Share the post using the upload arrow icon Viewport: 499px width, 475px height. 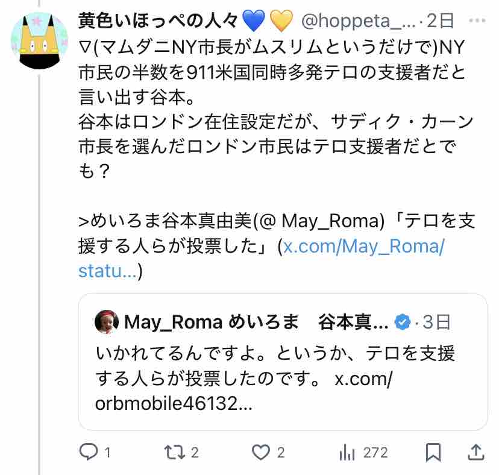[475, 452]
